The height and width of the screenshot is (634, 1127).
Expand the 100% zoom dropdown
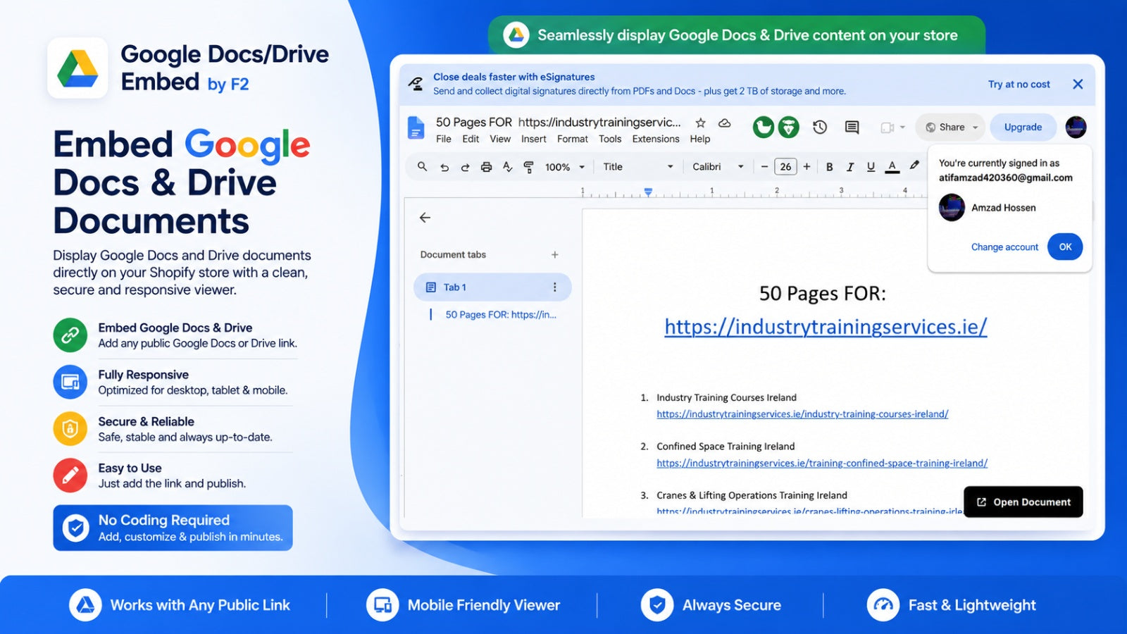click(x=565, y=167)
